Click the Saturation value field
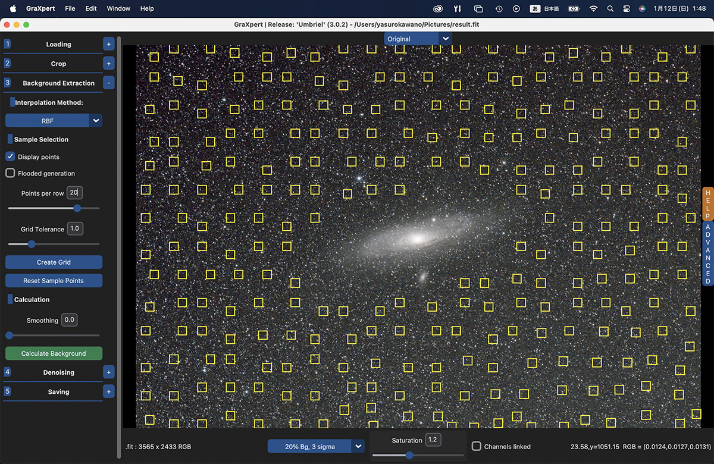 (433, 440)
